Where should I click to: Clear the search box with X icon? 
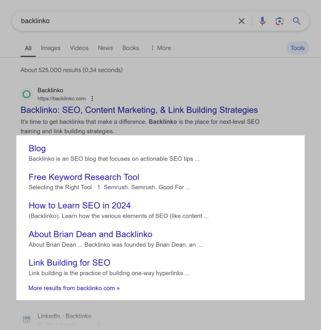[x=242, y=21]
